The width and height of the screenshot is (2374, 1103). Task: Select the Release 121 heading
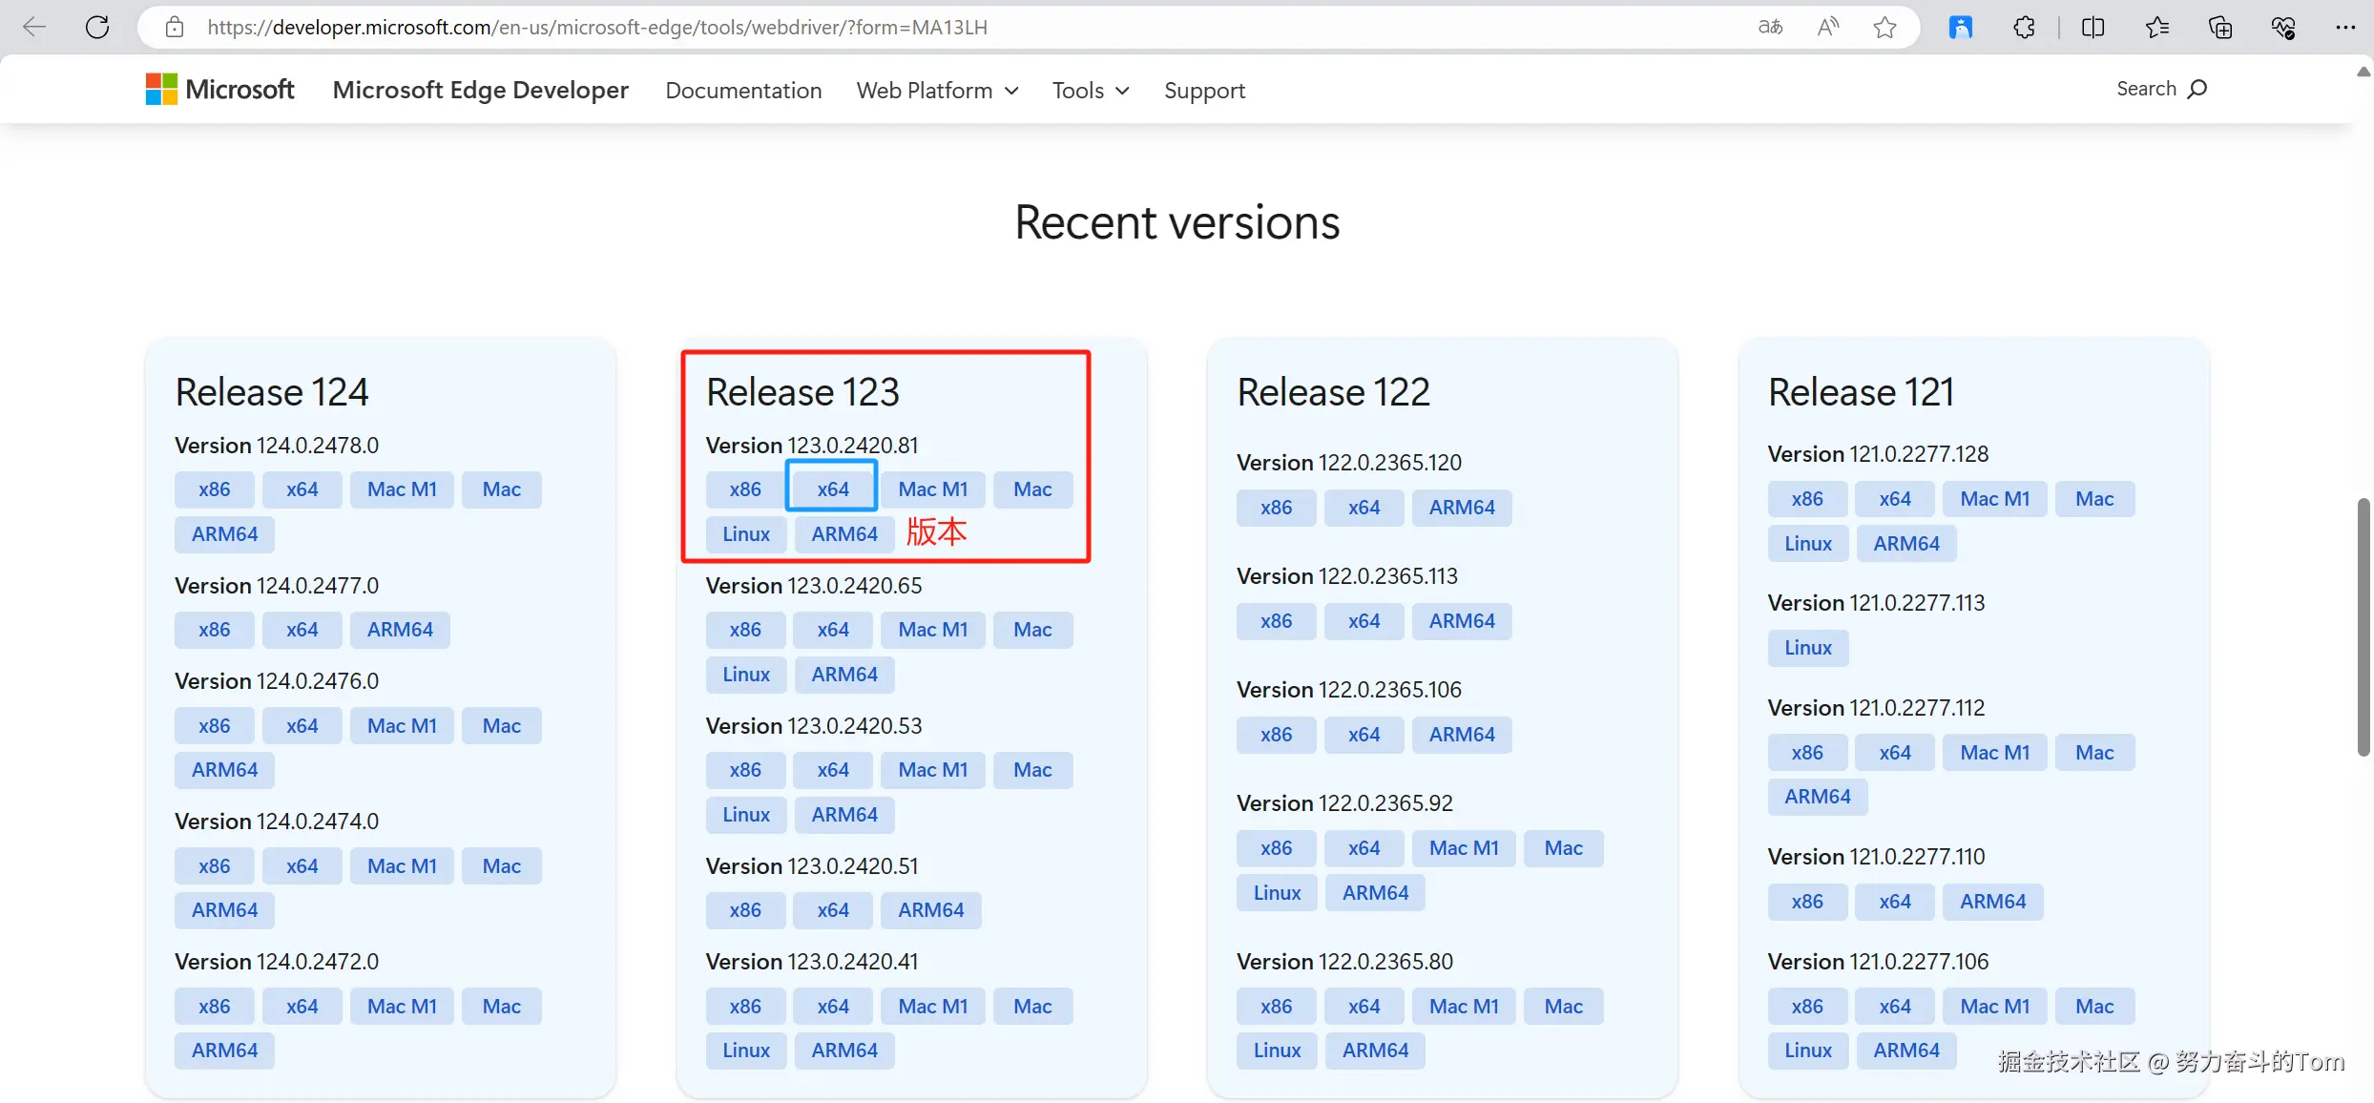(x=1861, y=392)
